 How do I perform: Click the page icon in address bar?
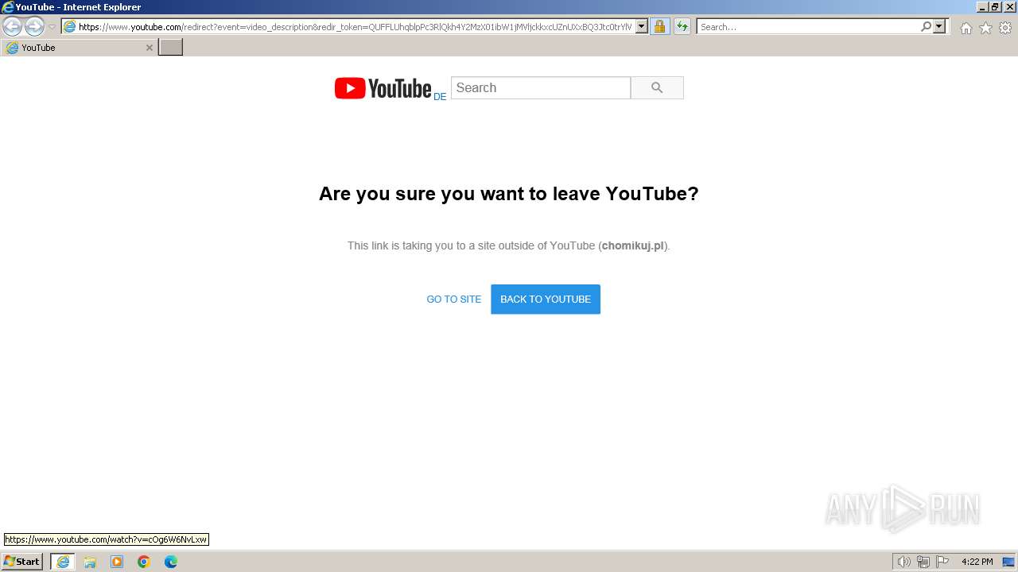pos(69,27)
